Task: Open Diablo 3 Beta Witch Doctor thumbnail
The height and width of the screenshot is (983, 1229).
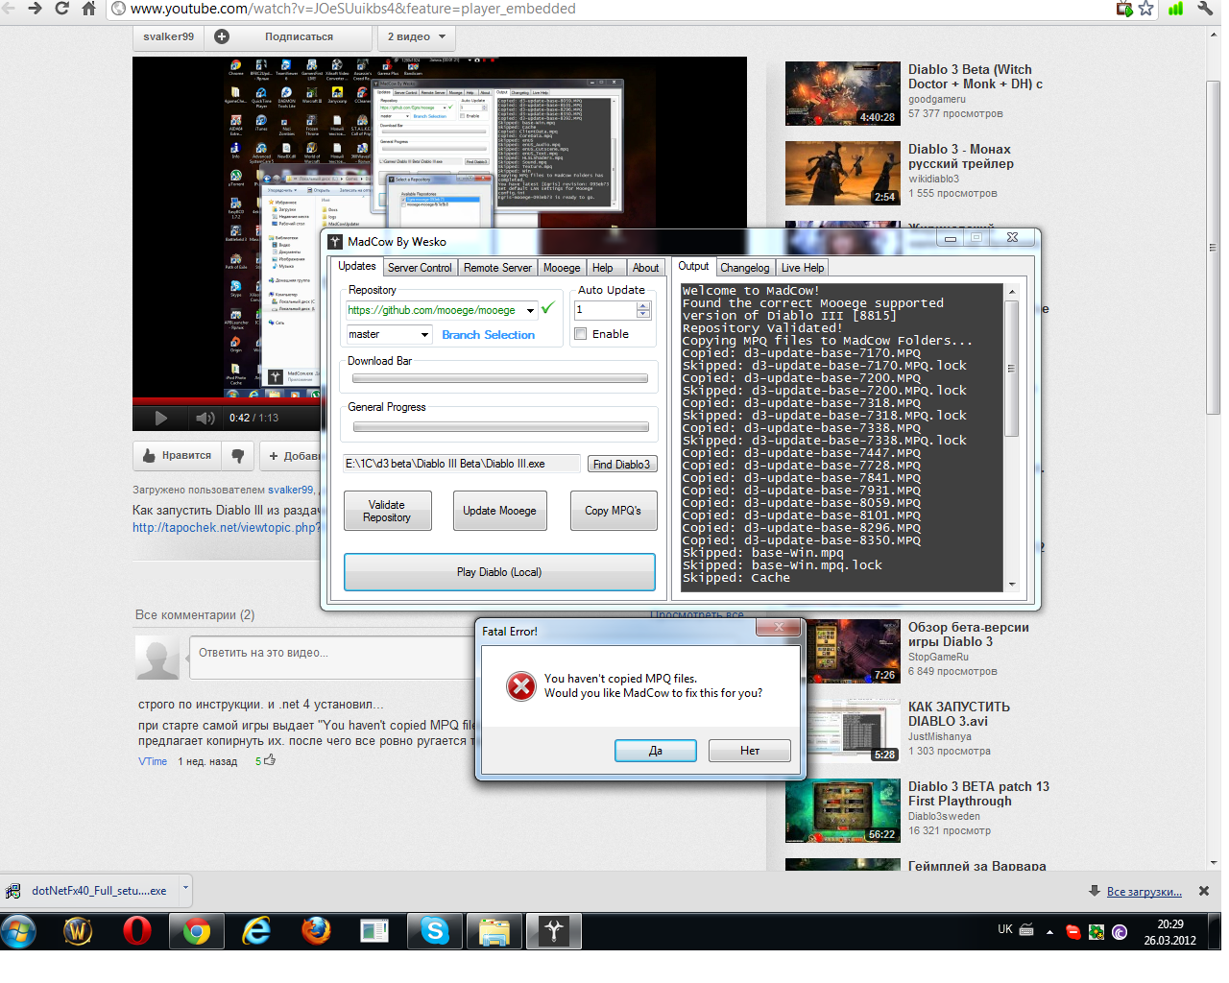Action: (x=842, y=94)
